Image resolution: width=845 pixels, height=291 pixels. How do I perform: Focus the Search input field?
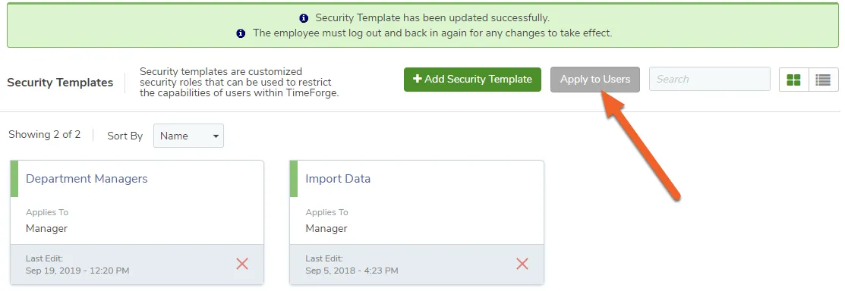tap(710, 79)
